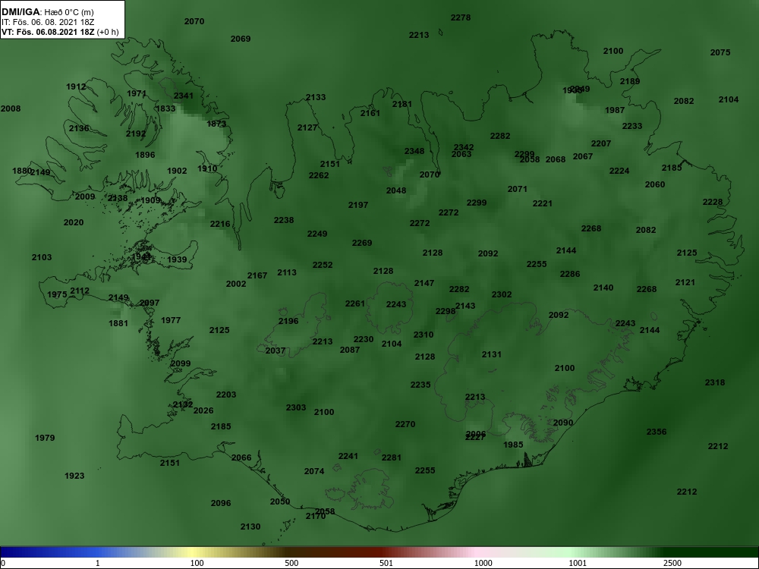
Task: Click the map value 1939
Action: click(x=177, y=259)
